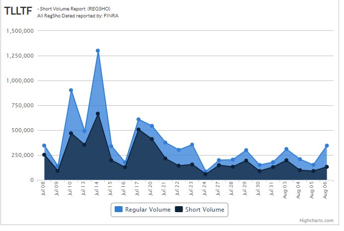Select the Jul 09 short volume point
The height and width of the screenshot is (231, 344).
[58, 170]
